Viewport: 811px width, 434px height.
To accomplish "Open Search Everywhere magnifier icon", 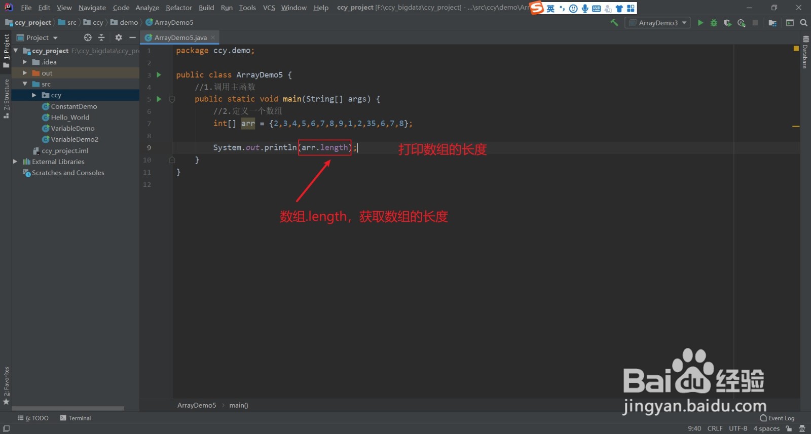I will [x=803, y=23].
